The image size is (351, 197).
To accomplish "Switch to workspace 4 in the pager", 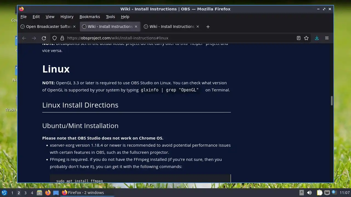I will tap(32, 193).
